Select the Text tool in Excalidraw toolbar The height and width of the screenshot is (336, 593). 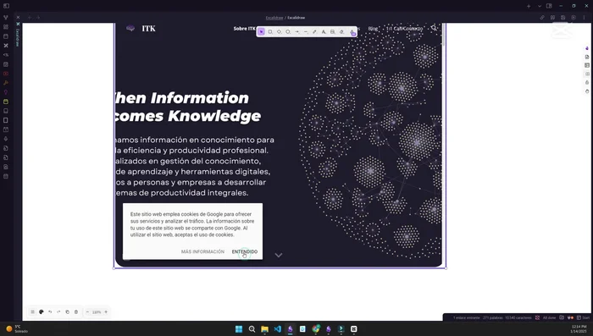pos(324,32)
